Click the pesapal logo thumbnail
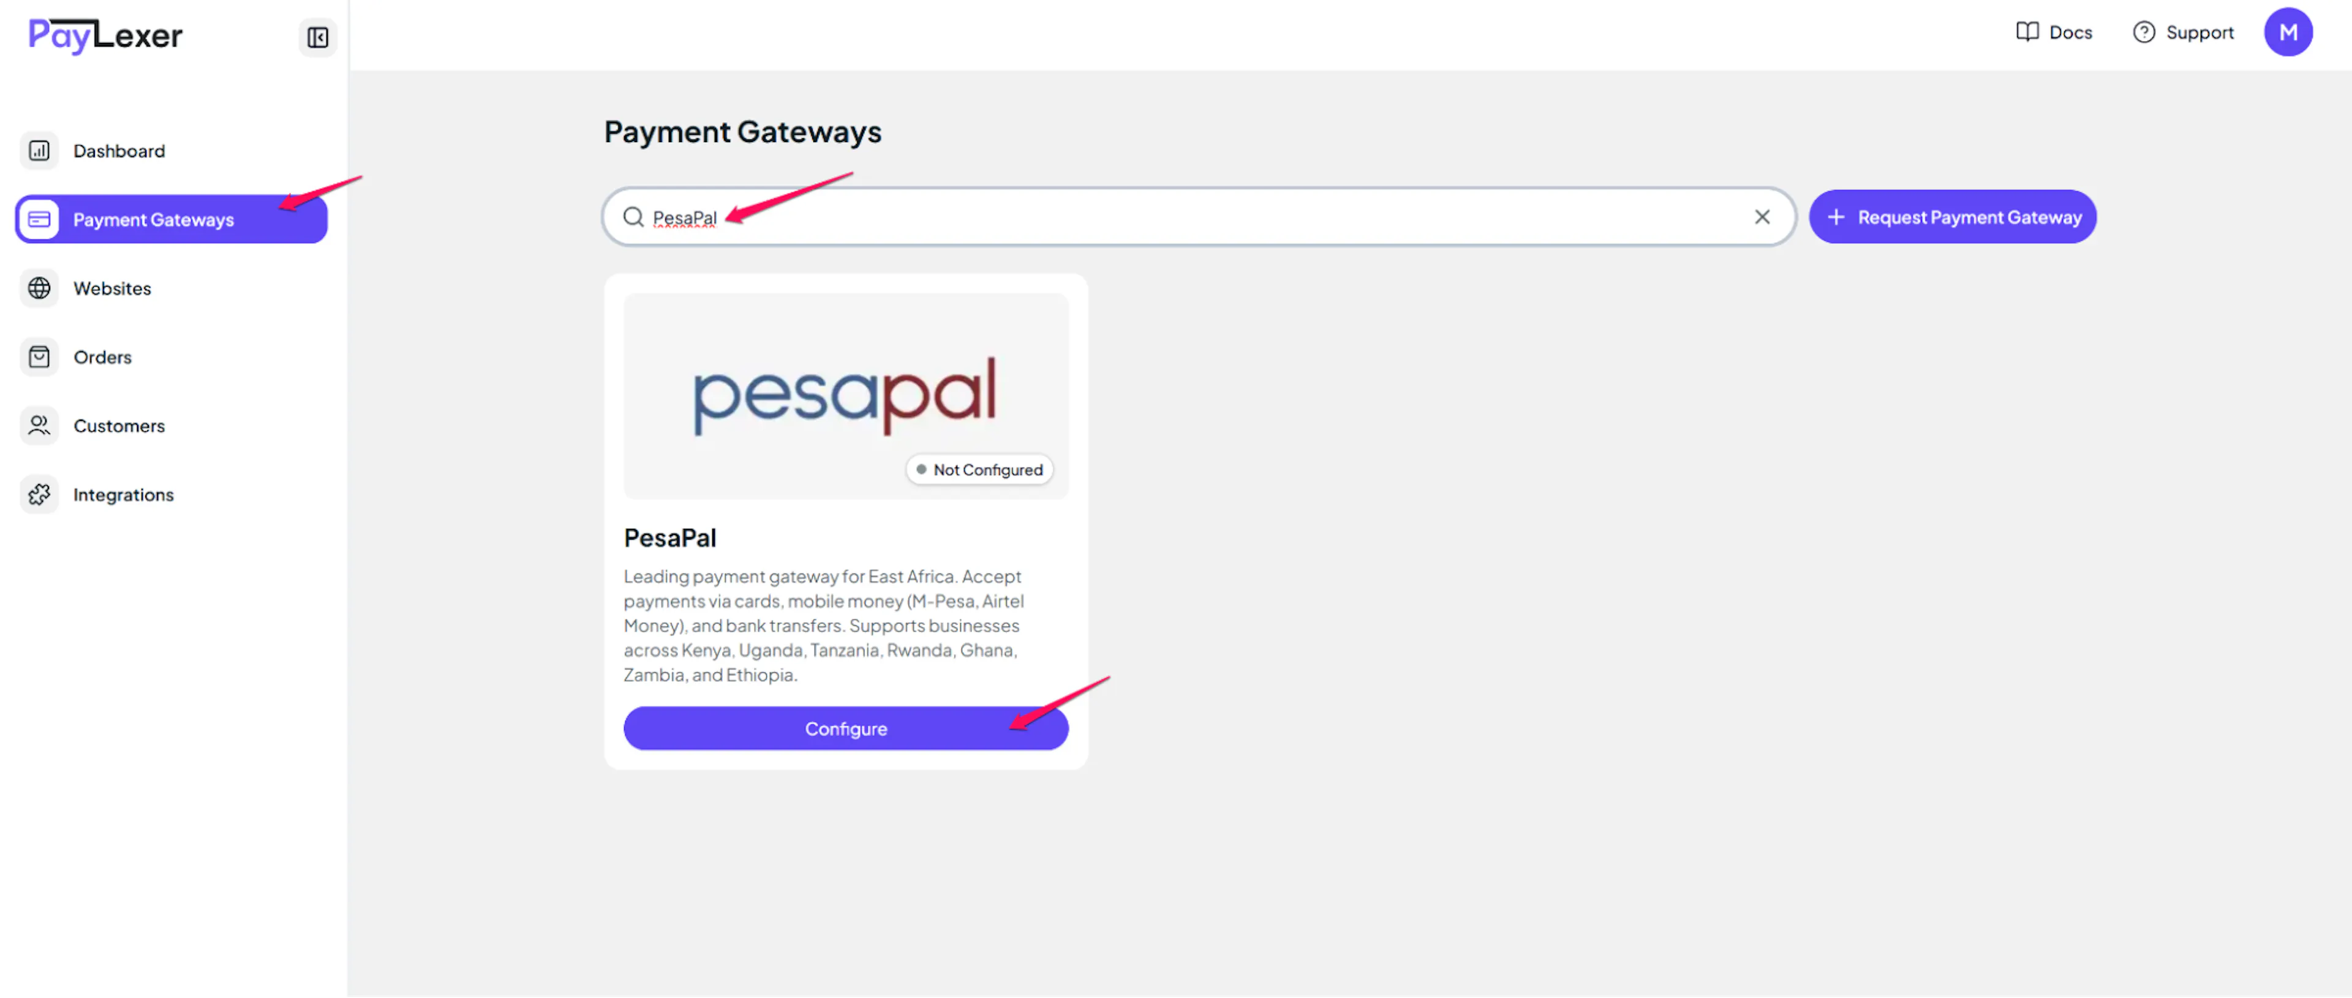Screen dimensions: 2352x998 pyautogui.click(x=845, y=395)
